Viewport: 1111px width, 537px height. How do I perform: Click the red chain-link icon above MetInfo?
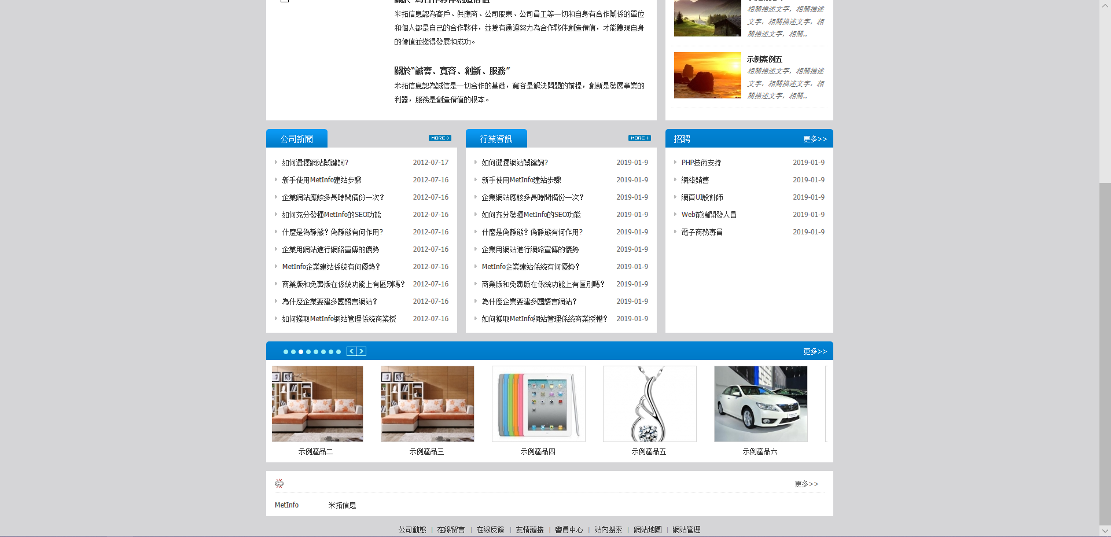tap(279, 483)
